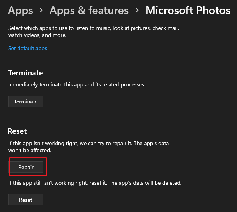
Task: Open Apps & features breadcrumb
Action: (89, 11)
